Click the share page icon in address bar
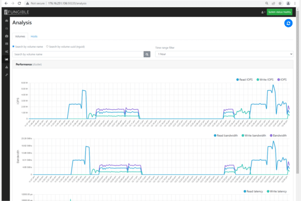301x201 pixels. tap(273, 3)
